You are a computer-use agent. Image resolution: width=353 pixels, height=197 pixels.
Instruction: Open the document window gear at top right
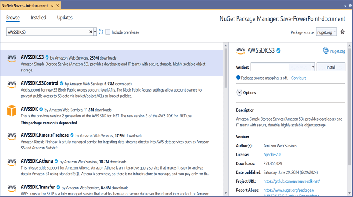(350, 6)
